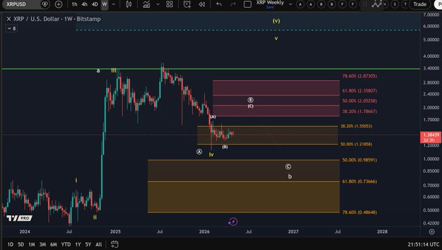Open the candlestick chart type selector
This screenshot has height=250, width=442.
click(x=129, y=5)
